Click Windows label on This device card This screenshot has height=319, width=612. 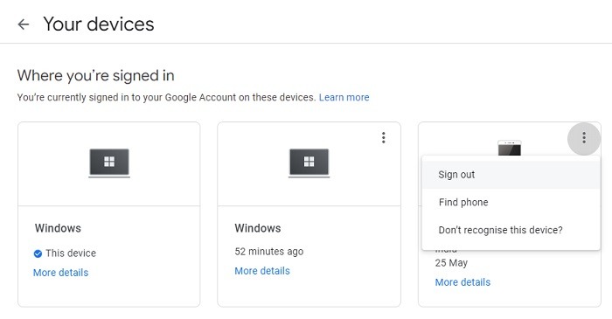point(58,228)
